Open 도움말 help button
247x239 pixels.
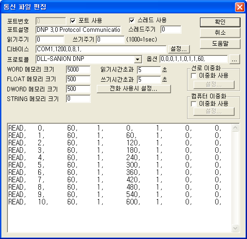click(x=220, y=44)
